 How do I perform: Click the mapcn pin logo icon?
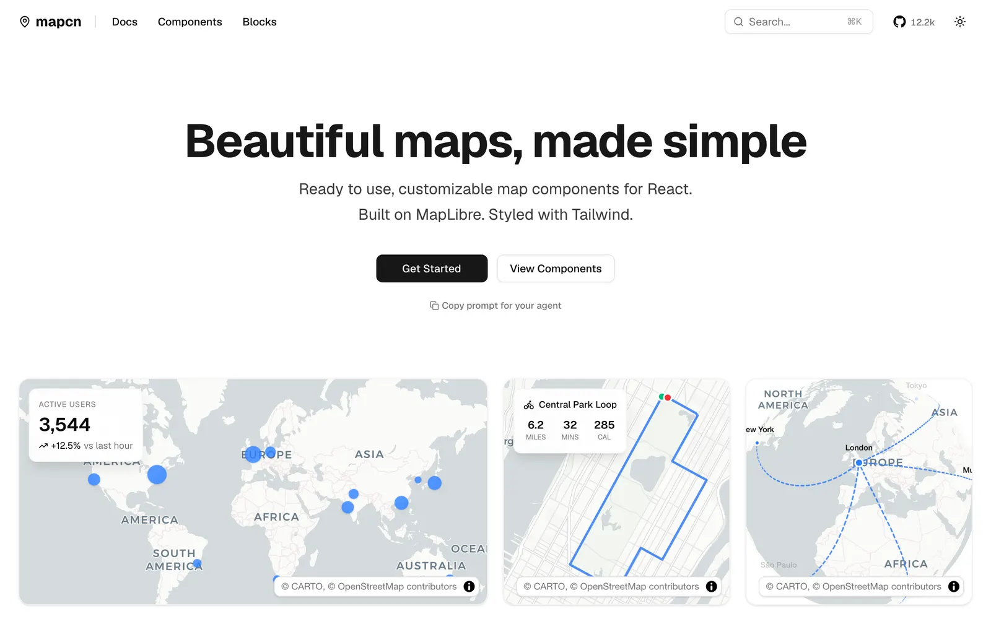(25, 22)
